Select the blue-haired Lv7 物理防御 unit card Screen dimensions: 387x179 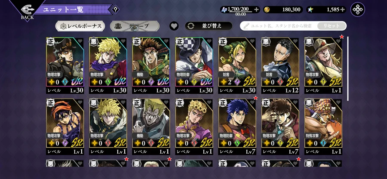[x=237, y=127]
